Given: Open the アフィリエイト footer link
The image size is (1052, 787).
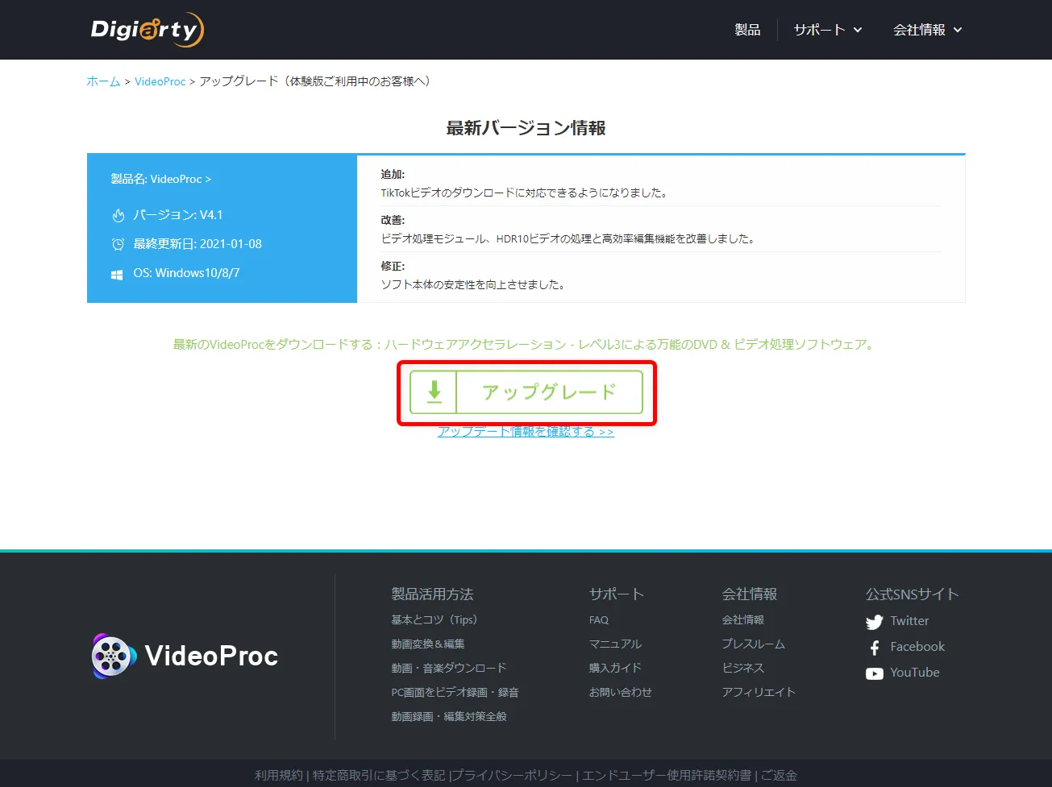Looking at the screenshot, I should click(x=759, y=692).
